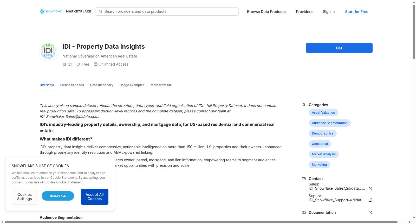Click the IDI_Snowflake_Support email link
The image size is (416, 224).
[336, 200]
